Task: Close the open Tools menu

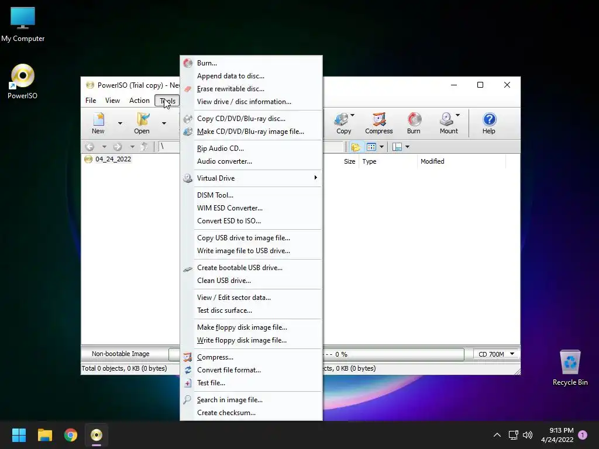Action: coord(167,101)
